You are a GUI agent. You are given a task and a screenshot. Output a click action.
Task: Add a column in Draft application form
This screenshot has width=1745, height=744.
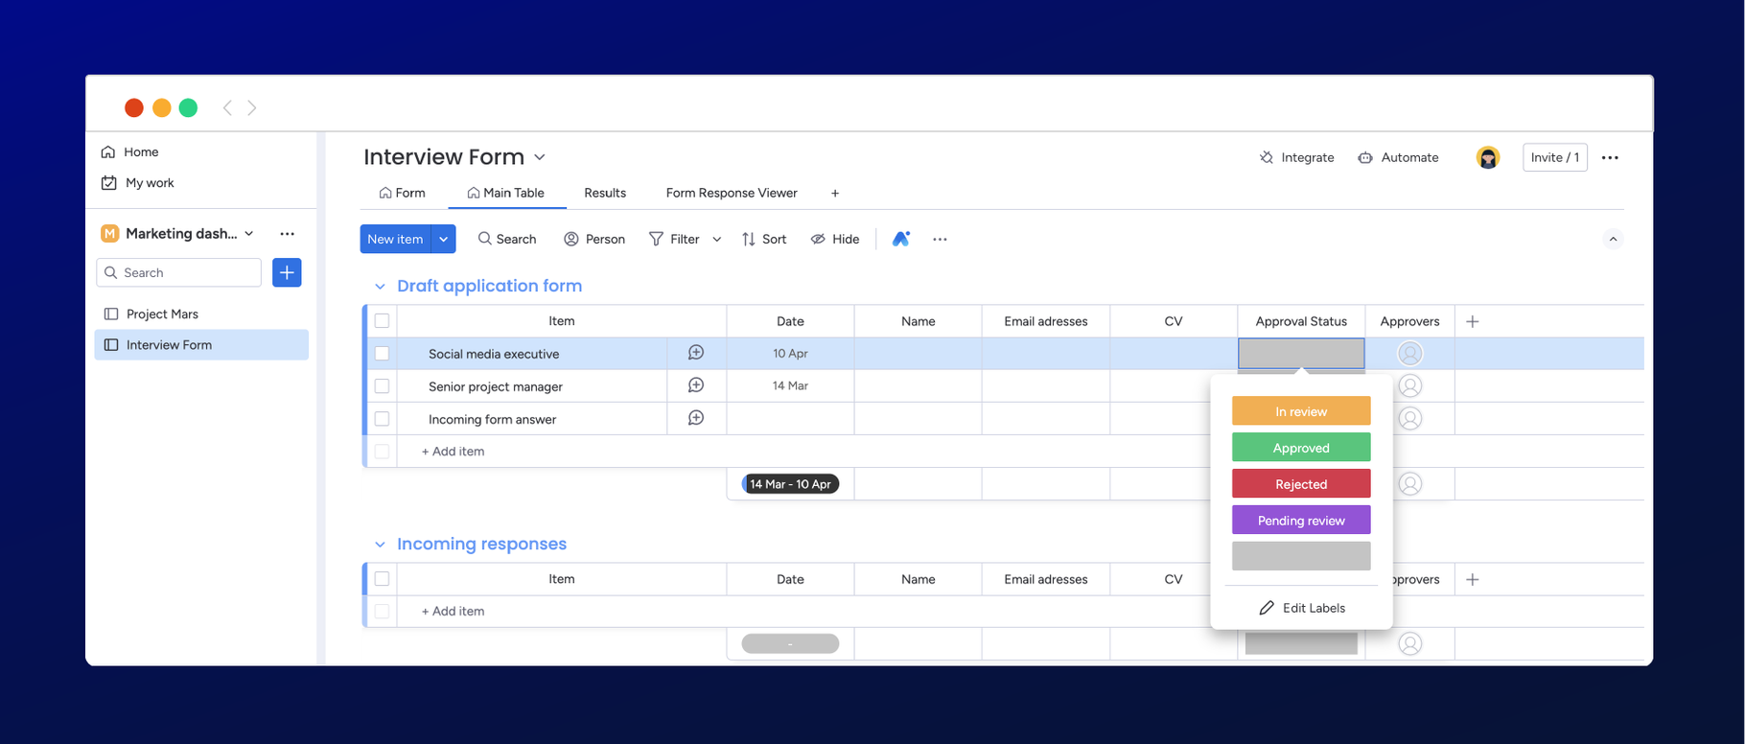click(x=1473, y=321)
